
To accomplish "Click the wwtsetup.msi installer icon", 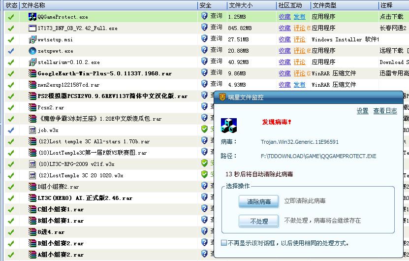I will pyautogui.click(x=32, y=39).
